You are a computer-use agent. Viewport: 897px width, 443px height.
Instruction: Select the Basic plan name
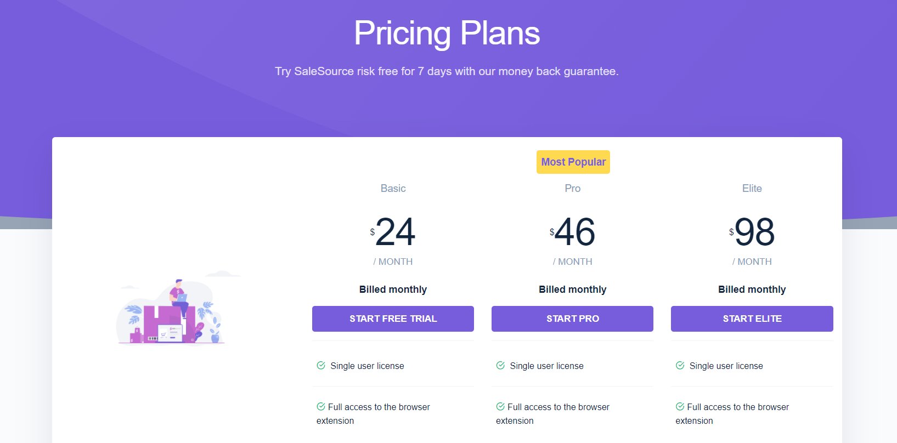pos(393,189)
